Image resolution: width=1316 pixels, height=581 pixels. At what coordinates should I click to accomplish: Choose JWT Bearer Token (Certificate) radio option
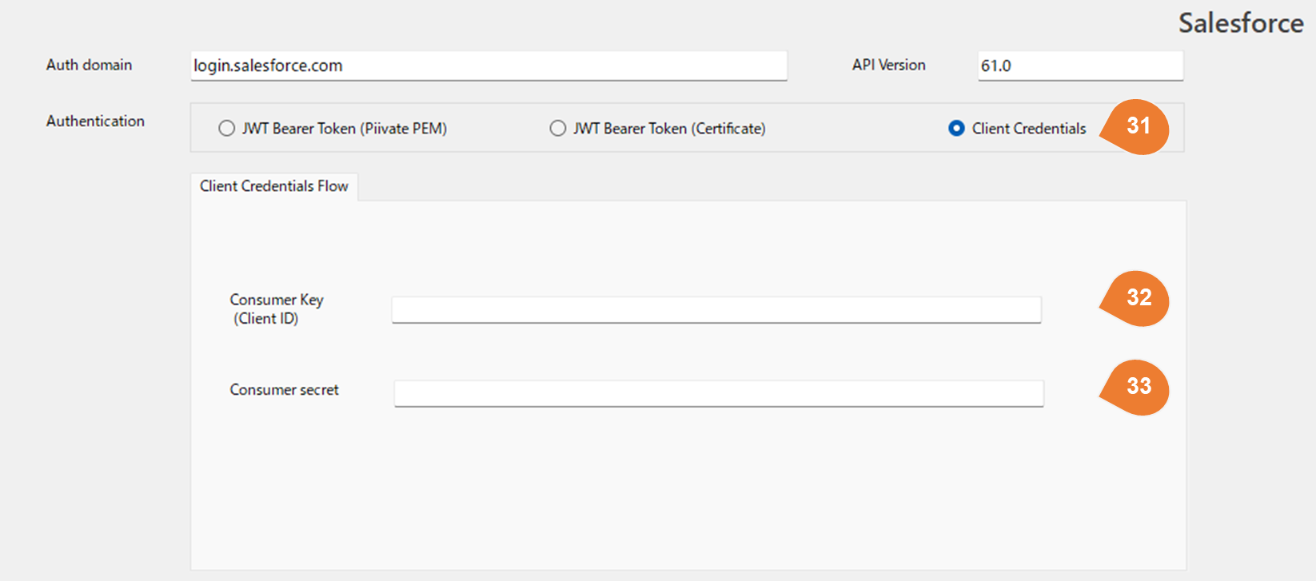click(x=558, y=129)
